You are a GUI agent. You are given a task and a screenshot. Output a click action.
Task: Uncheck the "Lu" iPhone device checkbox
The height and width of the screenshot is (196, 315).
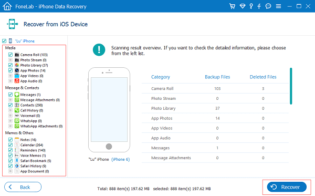point(4,41)
